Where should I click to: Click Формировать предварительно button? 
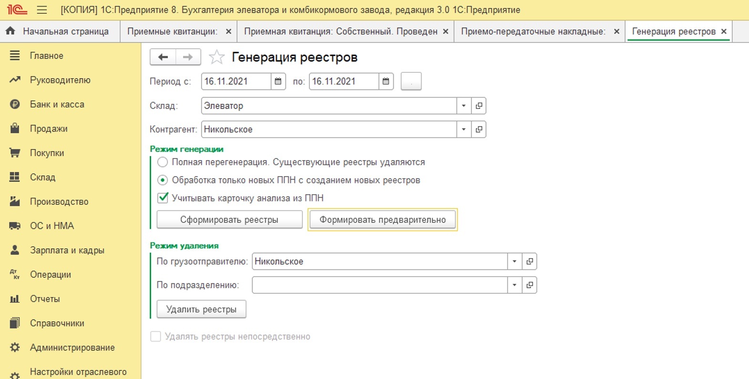[382, 220]
